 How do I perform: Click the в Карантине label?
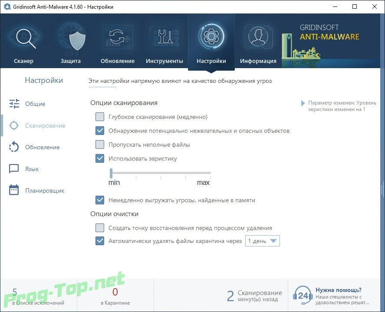click(115, 303)
